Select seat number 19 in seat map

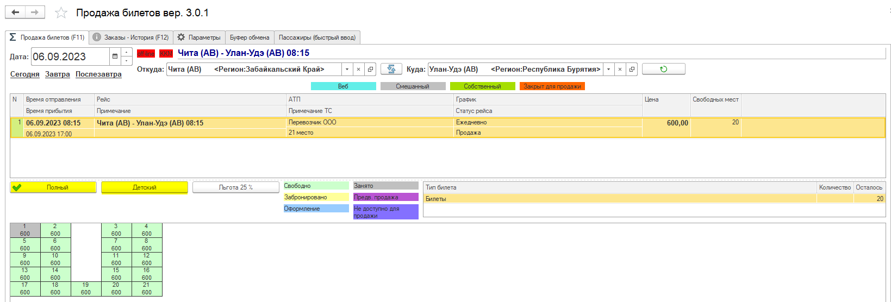(86, 288)
